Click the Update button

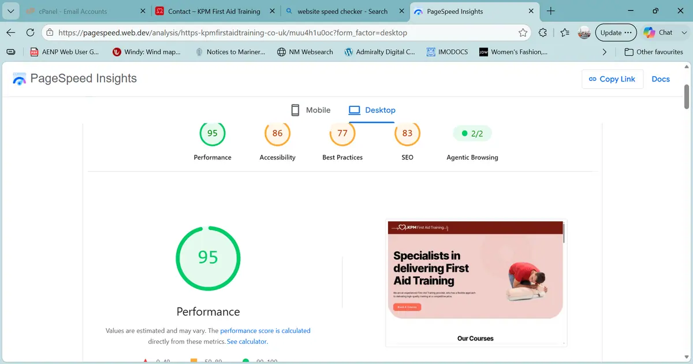click(616, 33)
